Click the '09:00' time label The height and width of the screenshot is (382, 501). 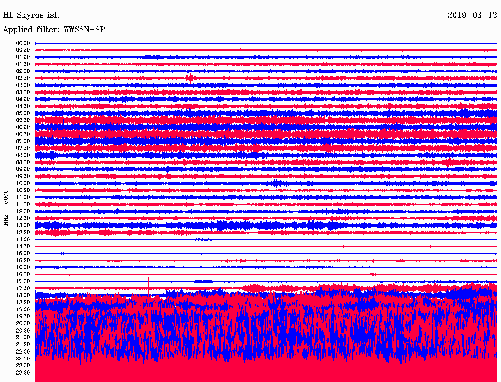[23, 169]
